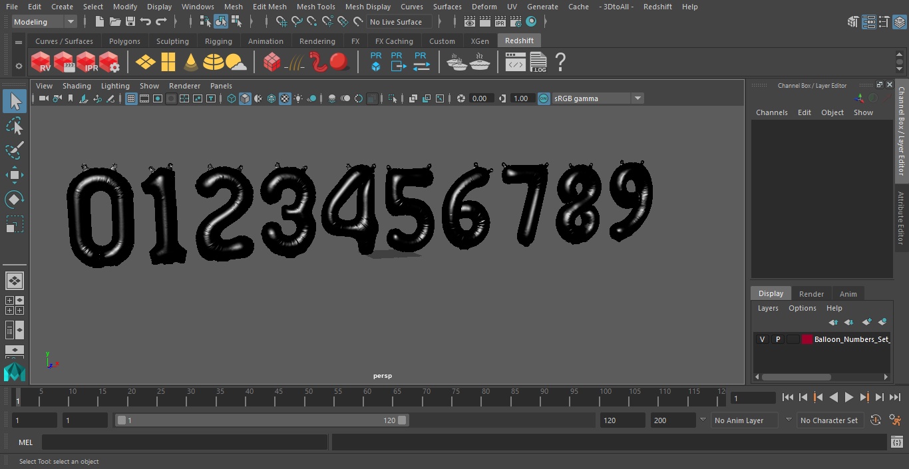The height and width of the screenshot is (469, 909).
Task: Open the viewport Shading menu
Action: 77,86
